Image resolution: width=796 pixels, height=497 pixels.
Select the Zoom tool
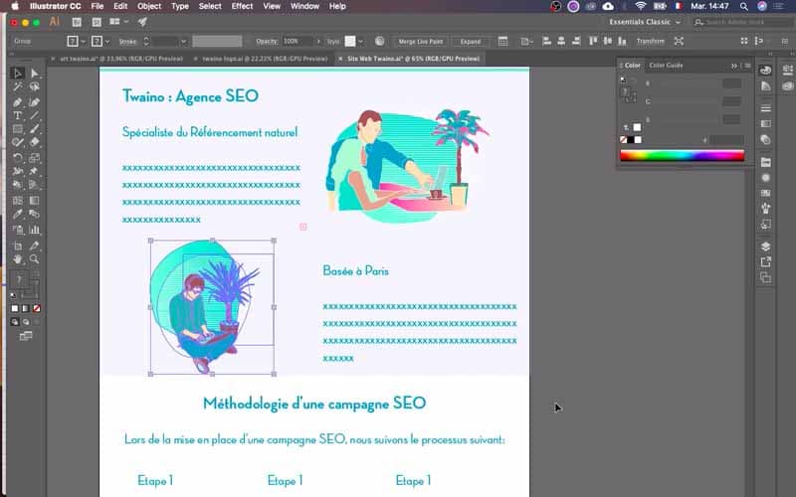pos(35,259)
